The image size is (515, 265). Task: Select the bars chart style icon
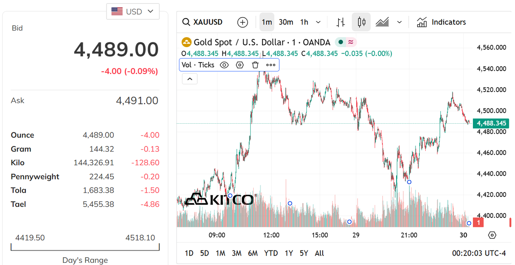pyautogui.click(x=341, y=22)
